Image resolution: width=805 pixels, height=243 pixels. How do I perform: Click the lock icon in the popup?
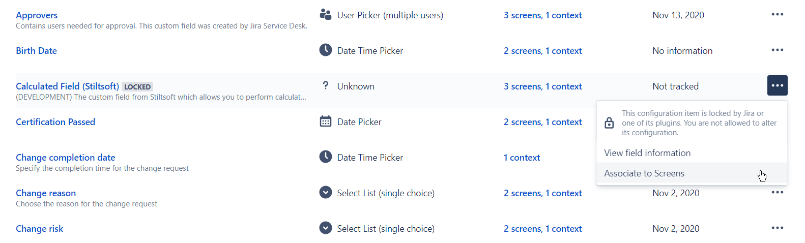(609, 123)
